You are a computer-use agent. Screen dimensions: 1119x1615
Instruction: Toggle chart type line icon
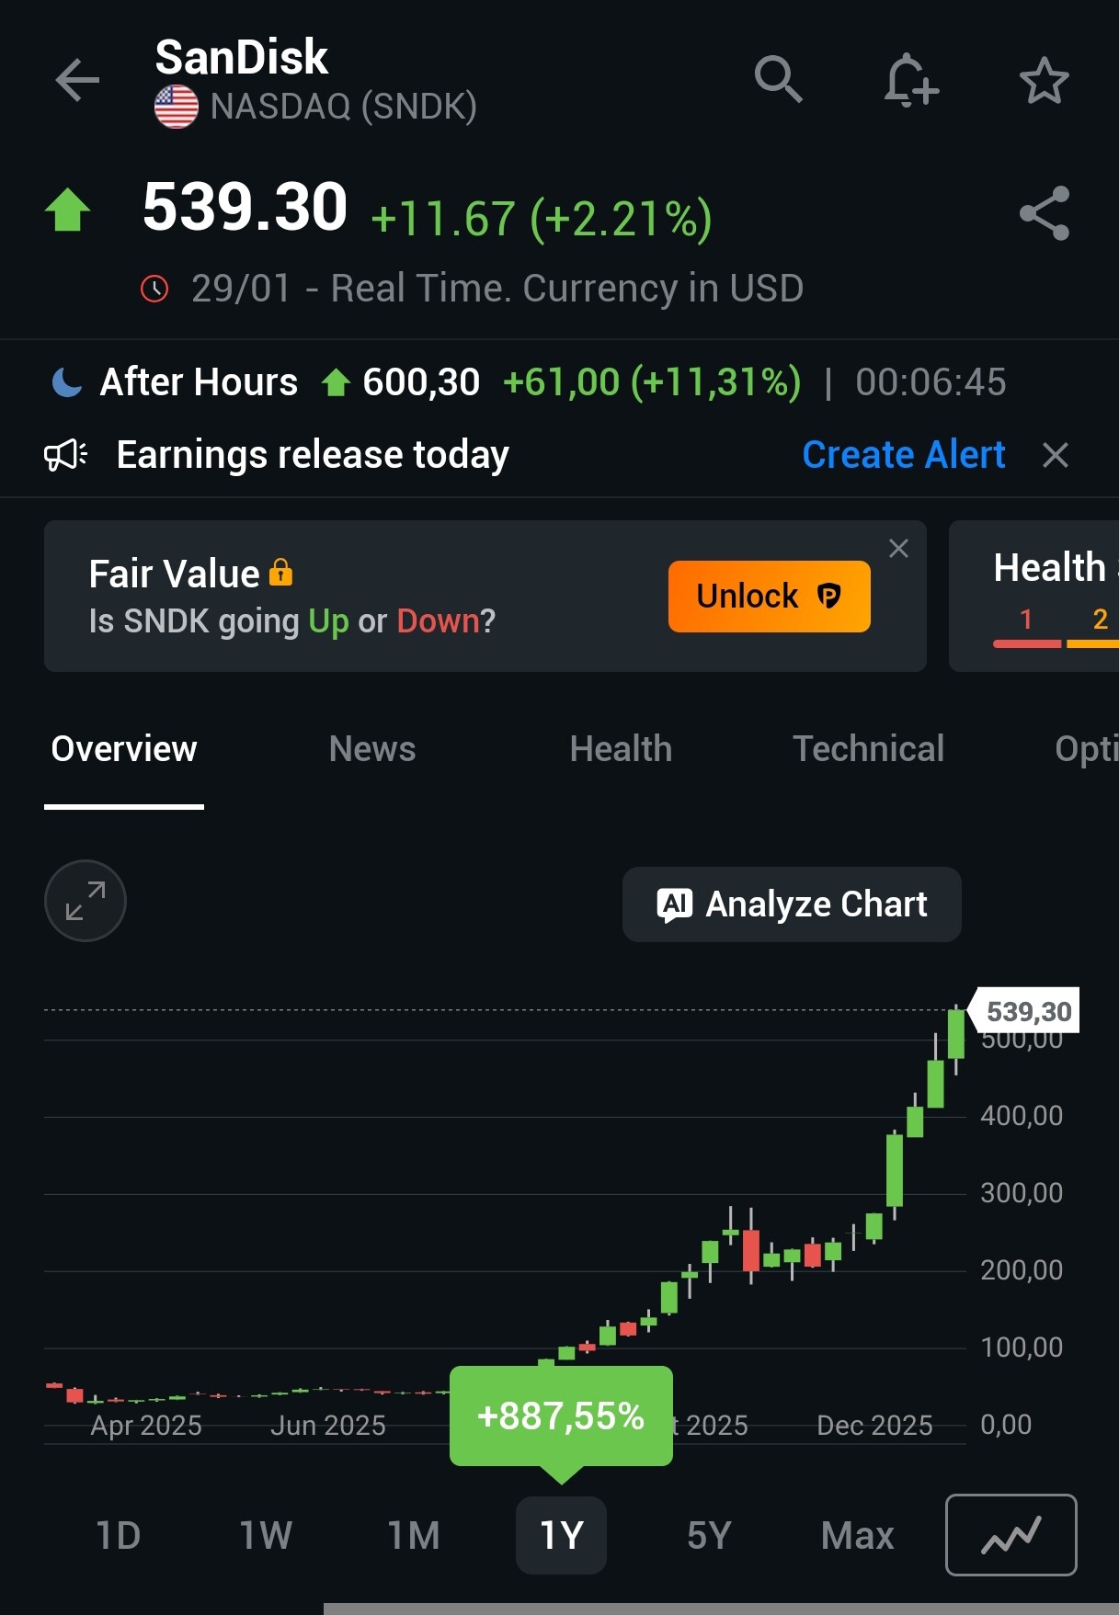pyautogui.click(x=1011, y=1535)
